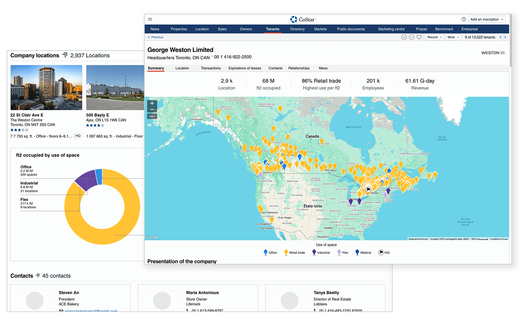Open the hamburger menu icon
The image size is (525, 335).
pyautogui.click(x=150, y=19)
